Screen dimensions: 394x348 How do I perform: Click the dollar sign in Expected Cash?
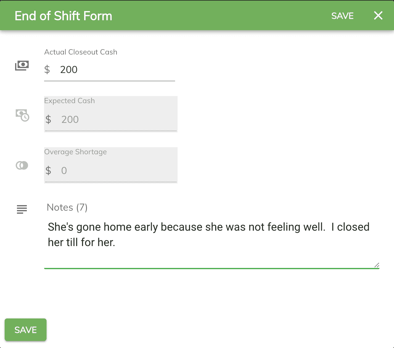pyautogui.click(x=48, y=119)
